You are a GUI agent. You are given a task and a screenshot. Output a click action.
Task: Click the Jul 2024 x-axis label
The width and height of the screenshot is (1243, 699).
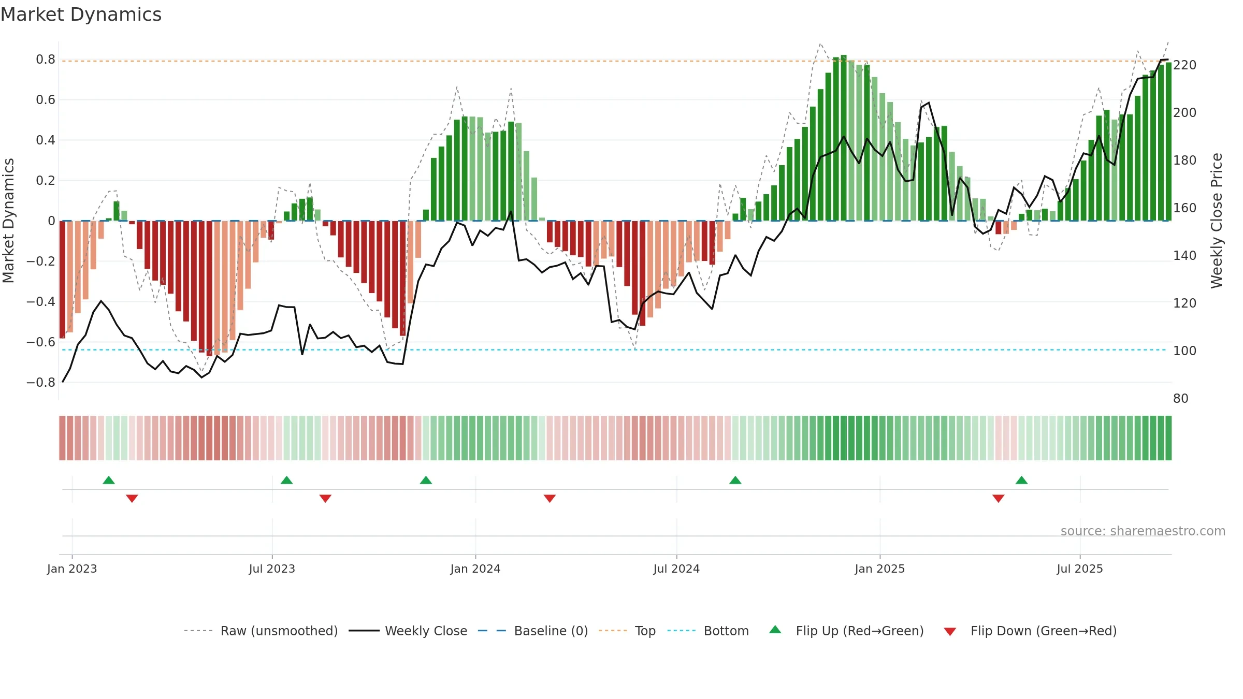tap(676, 569)
